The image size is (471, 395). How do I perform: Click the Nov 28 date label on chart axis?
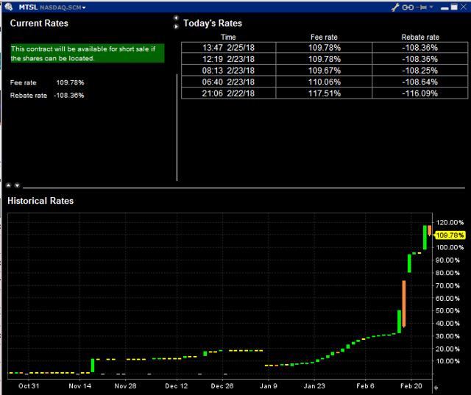tap(125, 386)
